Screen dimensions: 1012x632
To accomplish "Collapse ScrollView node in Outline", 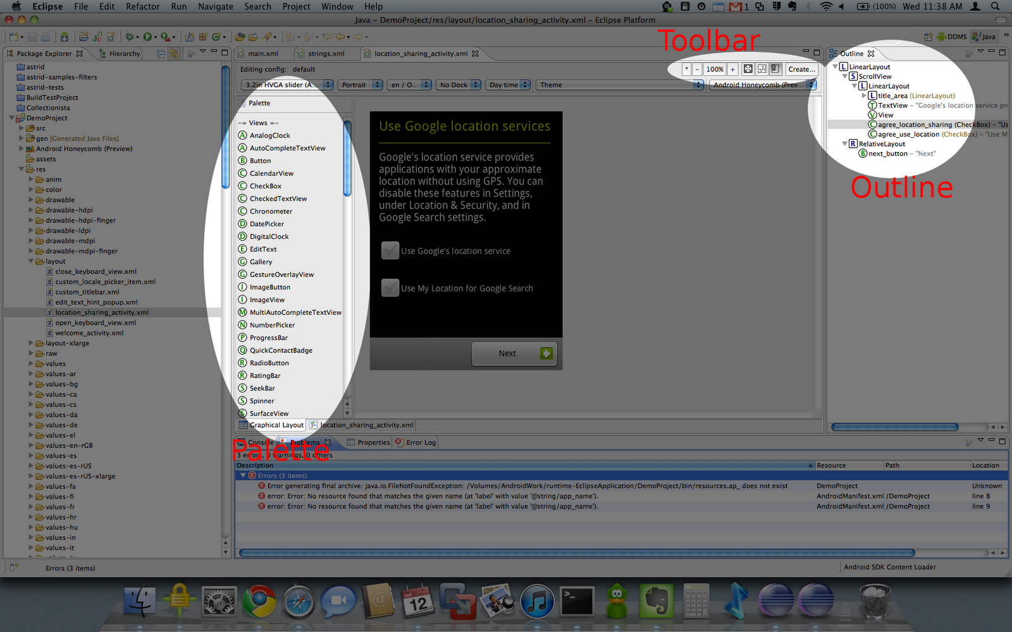I will 845,76.
